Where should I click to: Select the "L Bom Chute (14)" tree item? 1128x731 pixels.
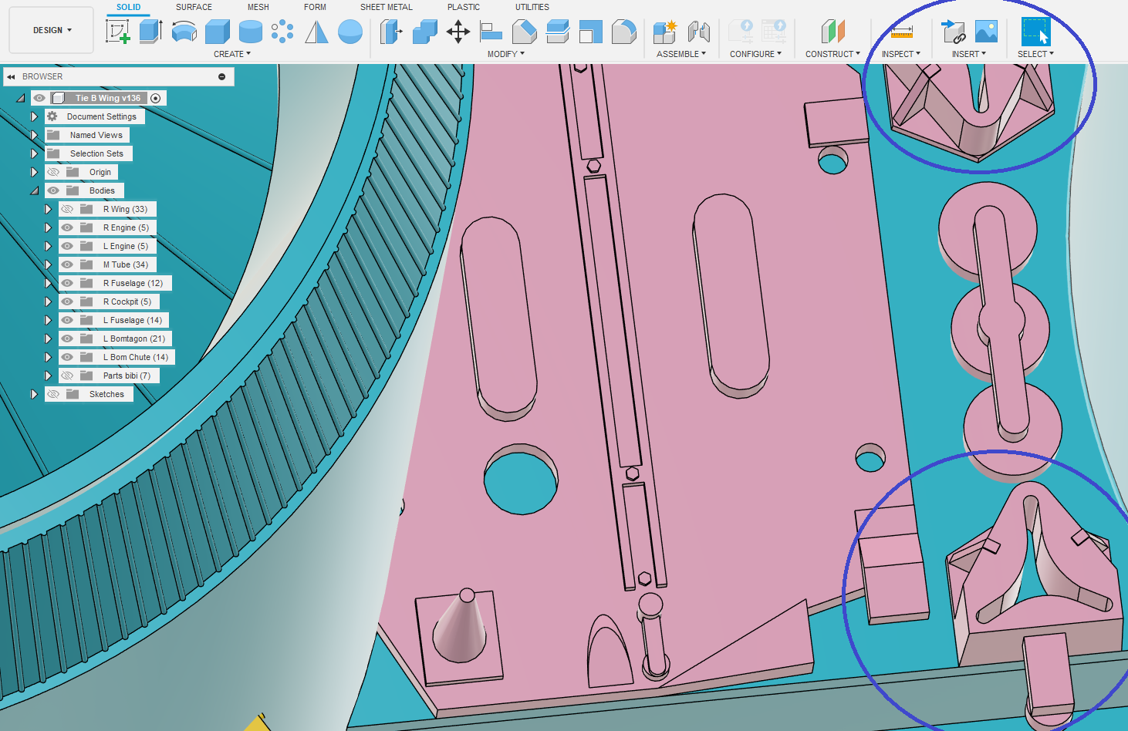pos(136,357)
